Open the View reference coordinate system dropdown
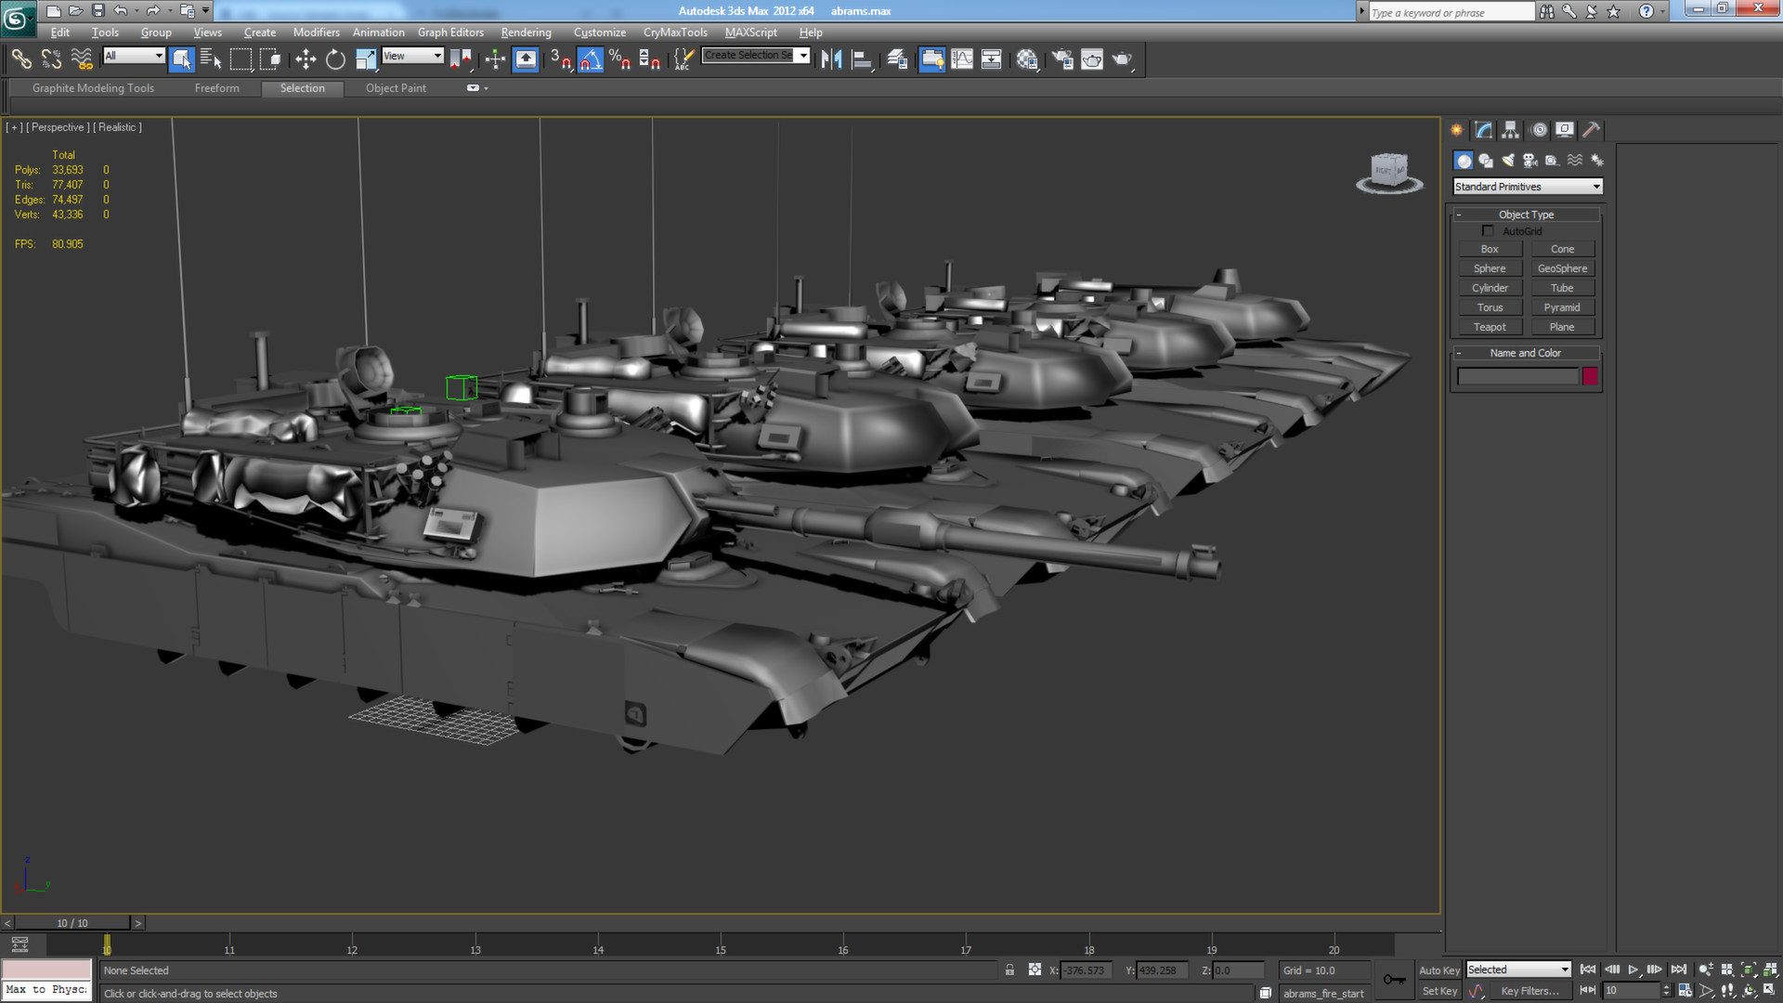 point(412,56)
